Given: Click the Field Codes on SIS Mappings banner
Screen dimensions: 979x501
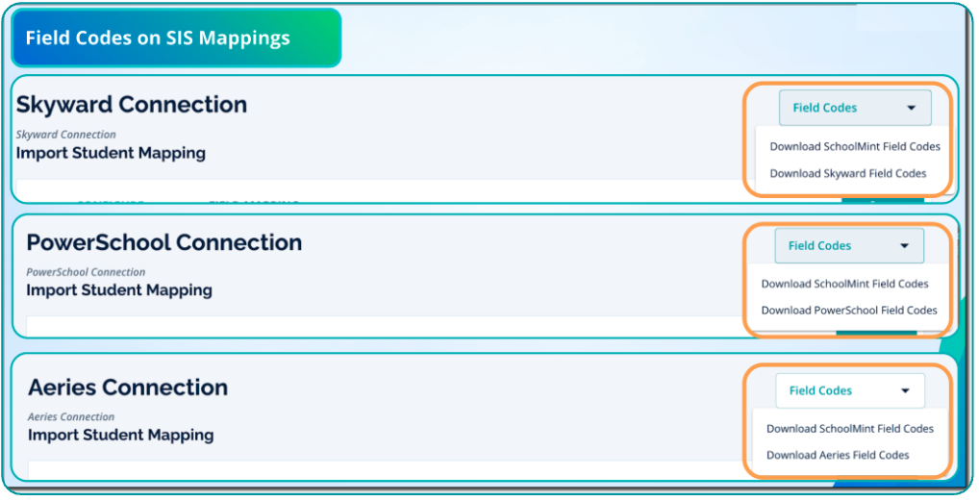Looking at the screenshot, I should point(158,38).
